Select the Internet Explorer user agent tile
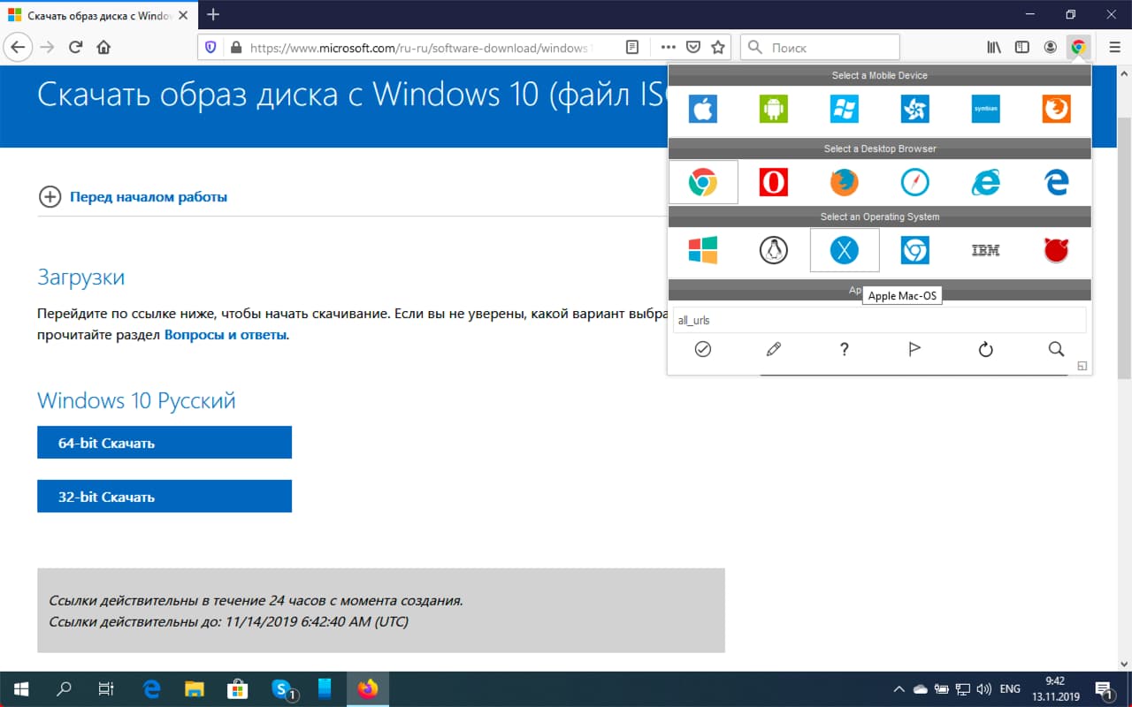 [985, 182]
